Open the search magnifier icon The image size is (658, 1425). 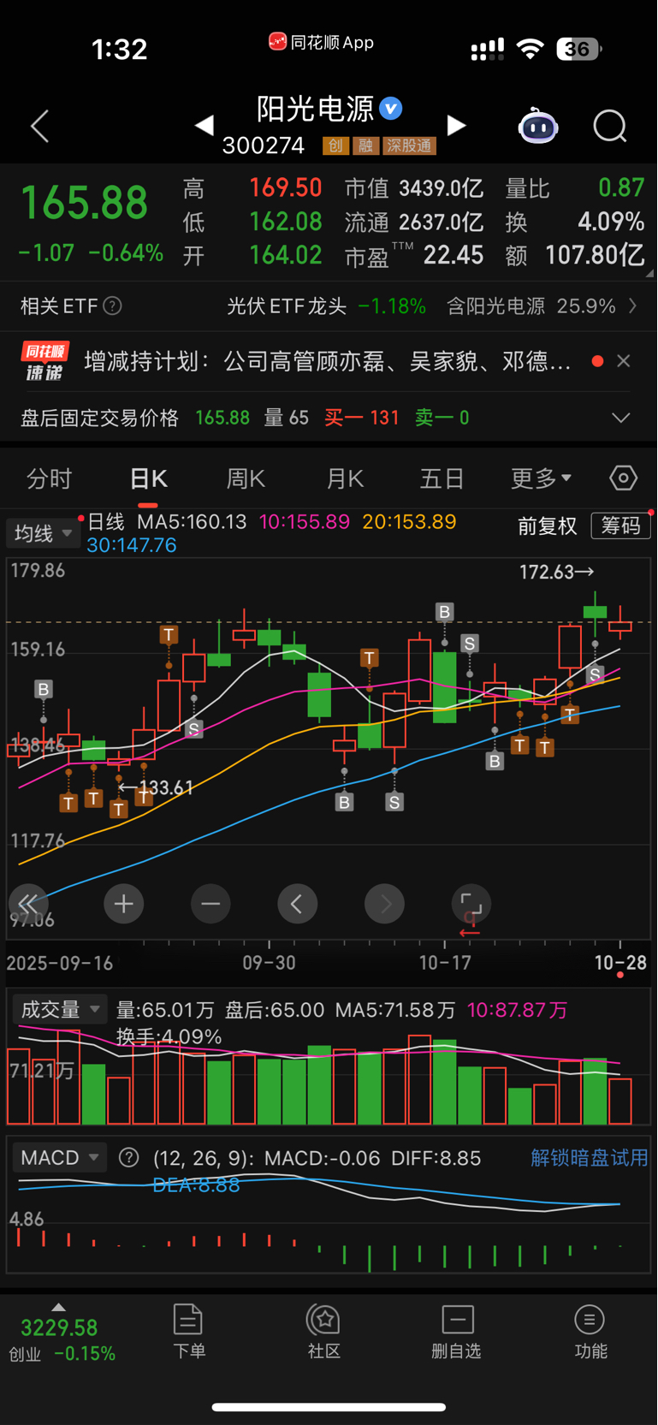(x=610, y=127)
